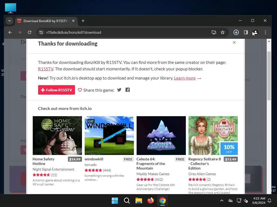Bookmark this page with the star icon

tap(223, 32)
